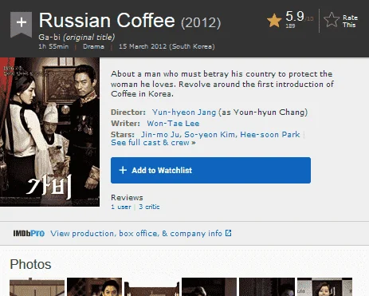Screen dimensions: 369x296
Task: Open View production, box office & company info
Action: (x=136, y=234)
